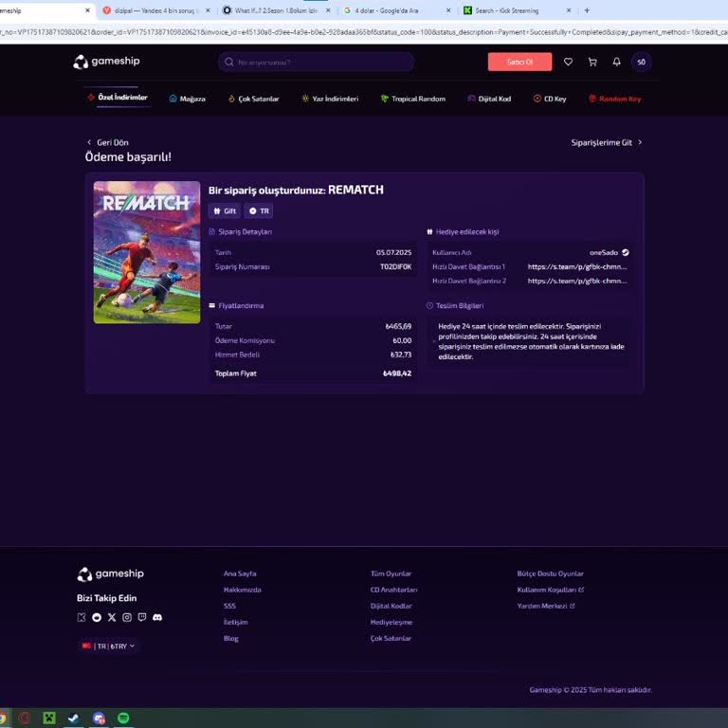728x728 pixels.
Task: Click the Satıcı Ol button
Action: tap(519, 62)
